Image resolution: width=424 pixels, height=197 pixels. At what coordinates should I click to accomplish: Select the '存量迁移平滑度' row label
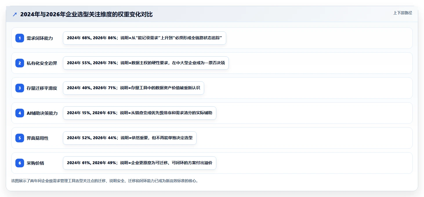click(x=42, y=88)
